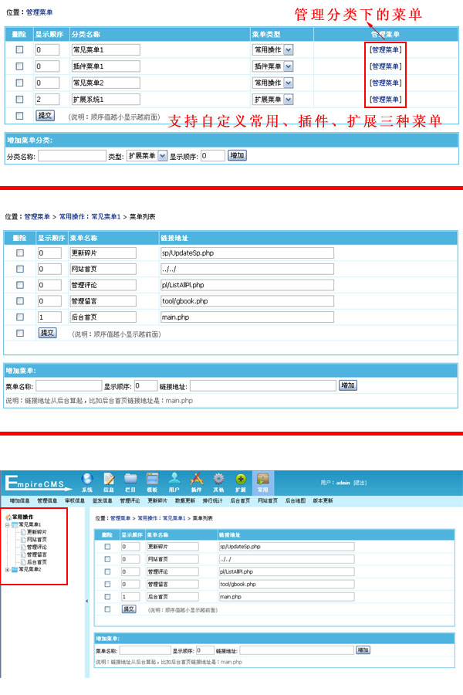Click the 链接地址 field containing main.php
463x695 pixels.
pyautogui.click(x=247, y=317)
